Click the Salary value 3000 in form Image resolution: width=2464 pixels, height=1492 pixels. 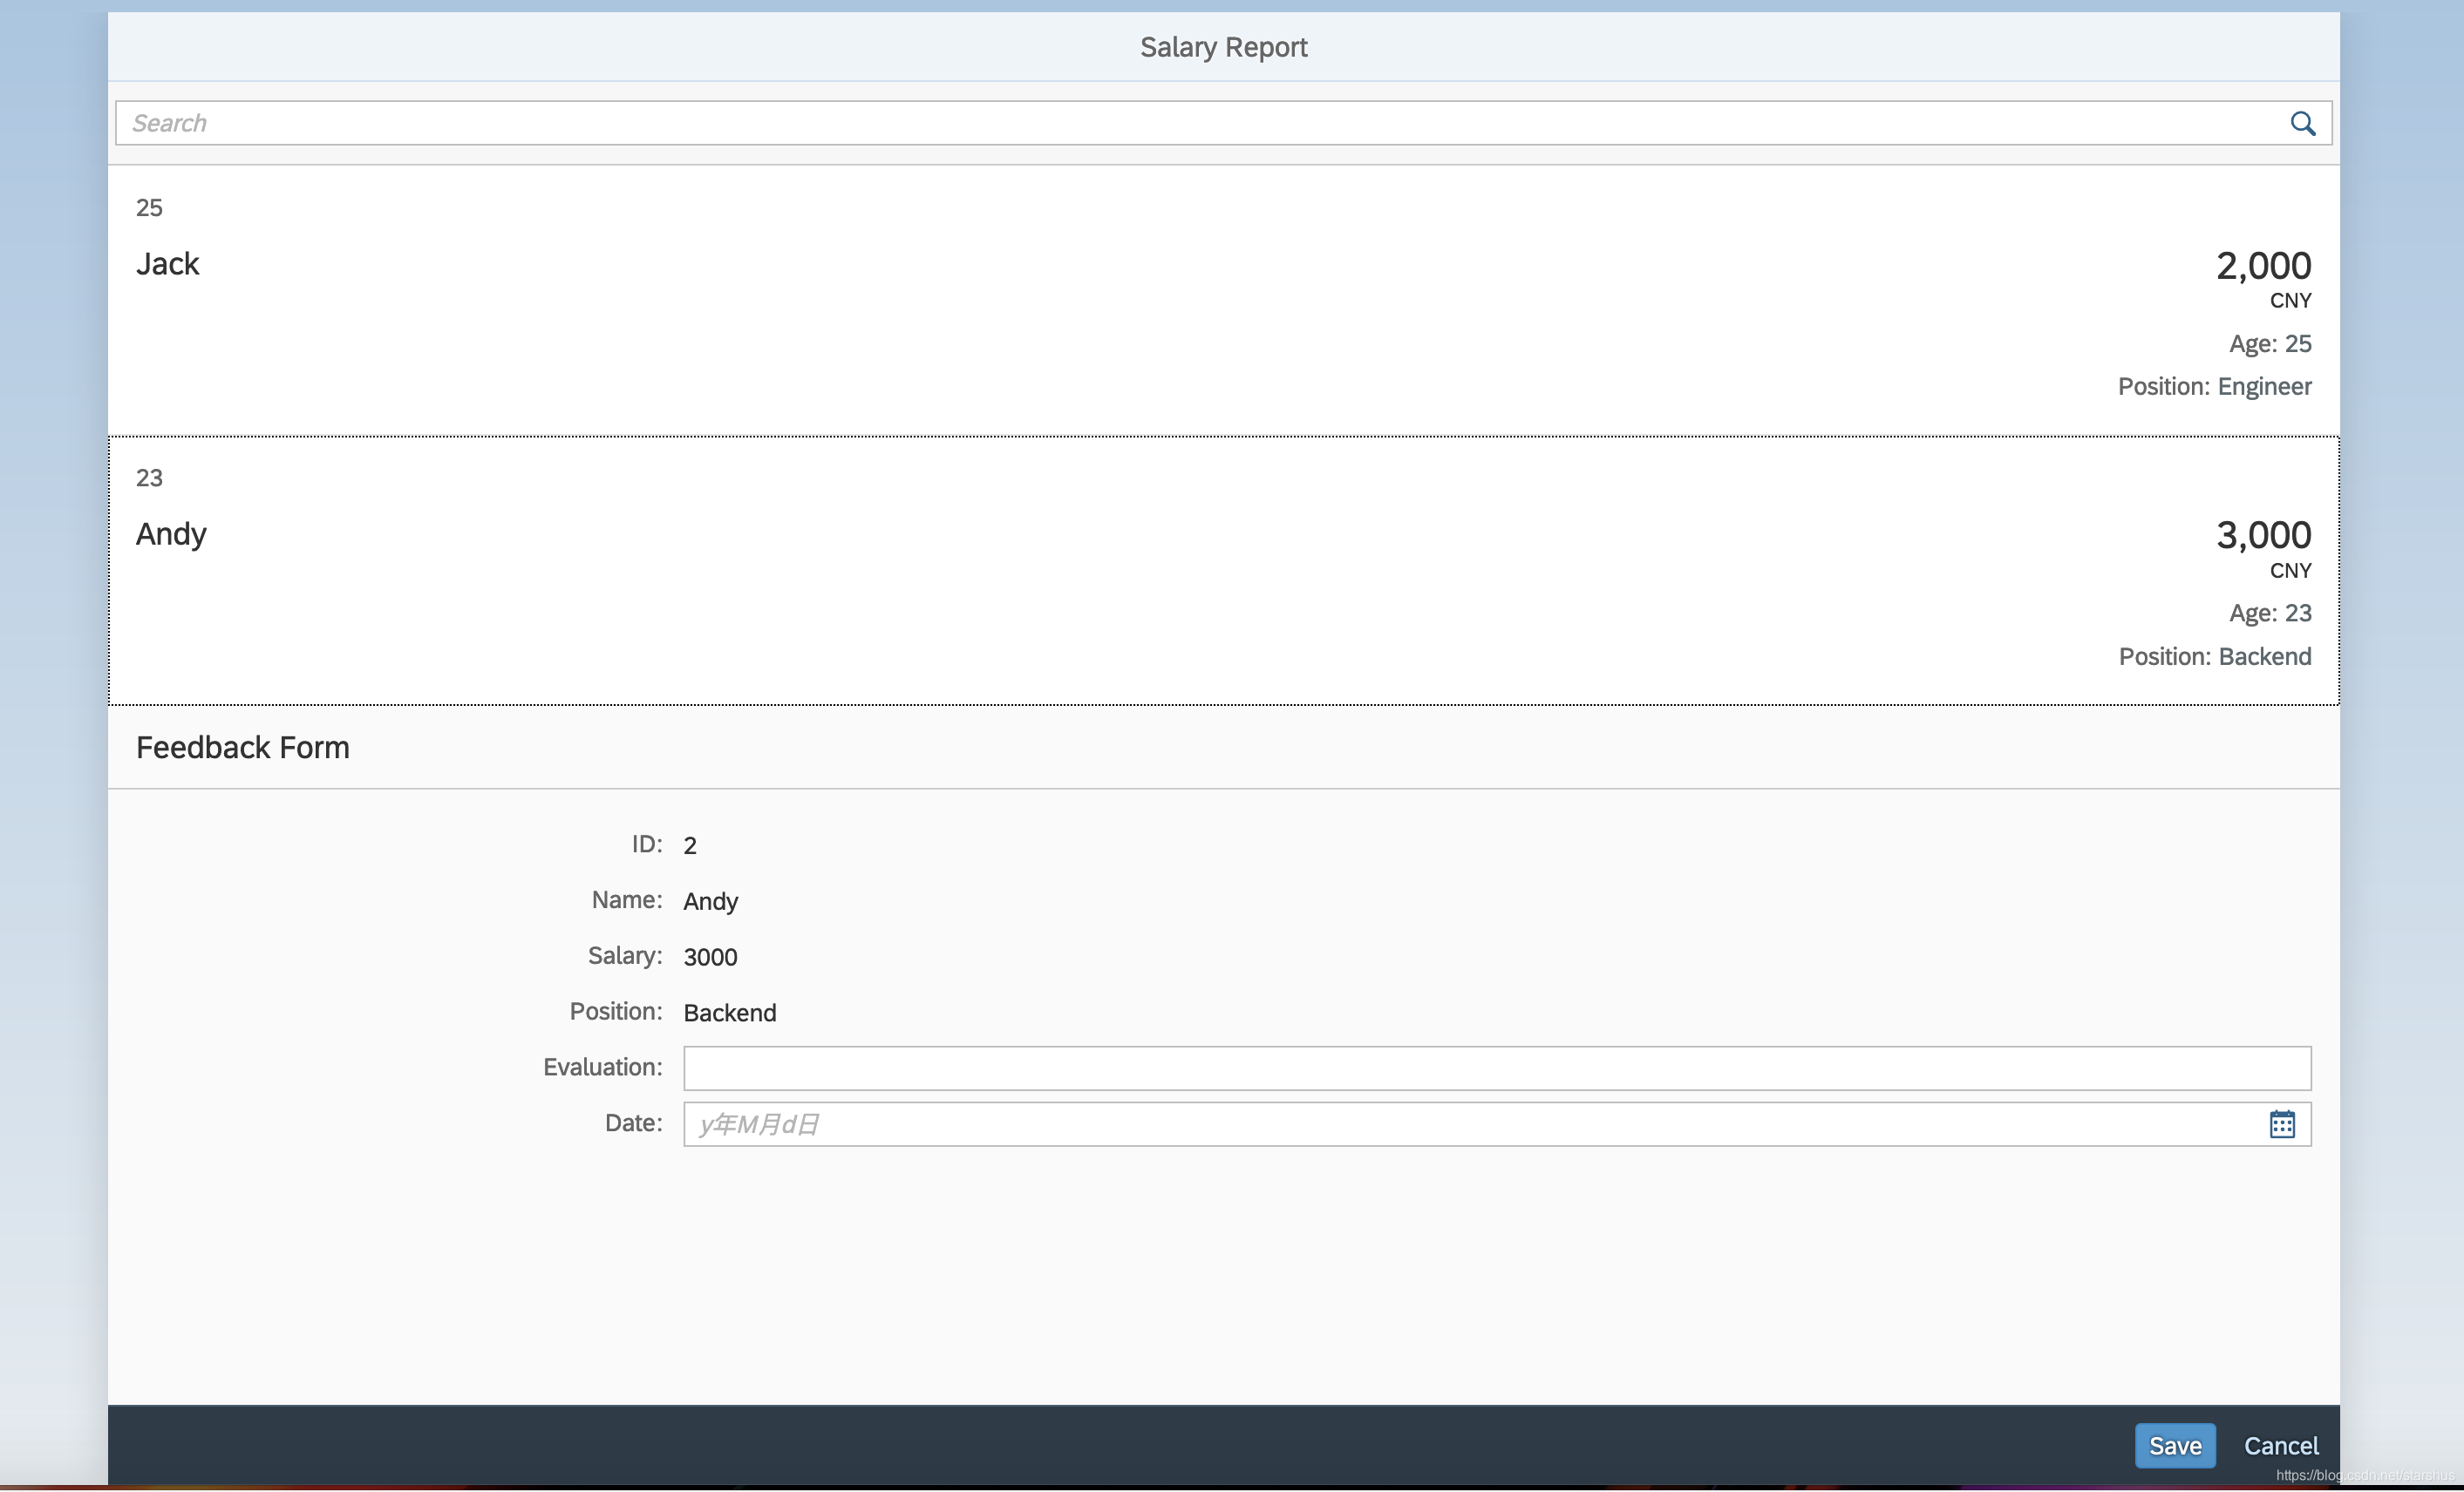click(x=710, y=958)
